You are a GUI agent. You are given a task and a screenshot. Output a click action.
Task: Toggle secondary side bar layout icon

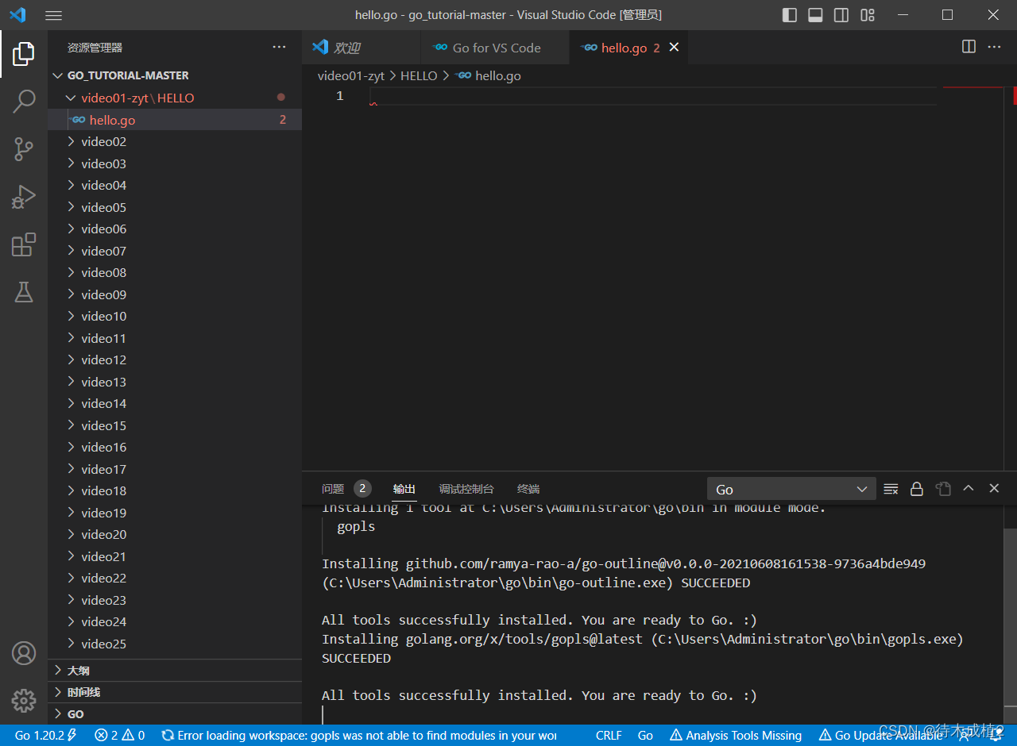pos(841,15)
